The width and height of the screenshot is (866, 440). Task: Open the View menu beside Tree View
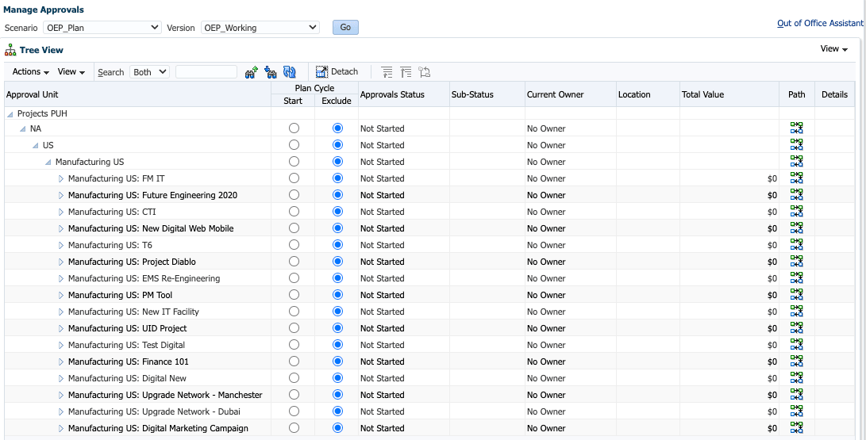(x=834, y=49)
